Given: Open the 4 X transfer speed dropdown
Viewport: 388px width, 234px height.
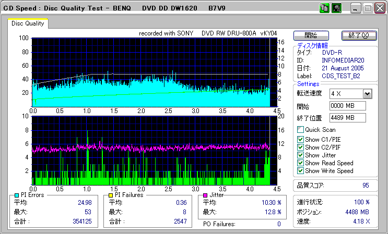Looking at the screenshot, I should 367,94.
